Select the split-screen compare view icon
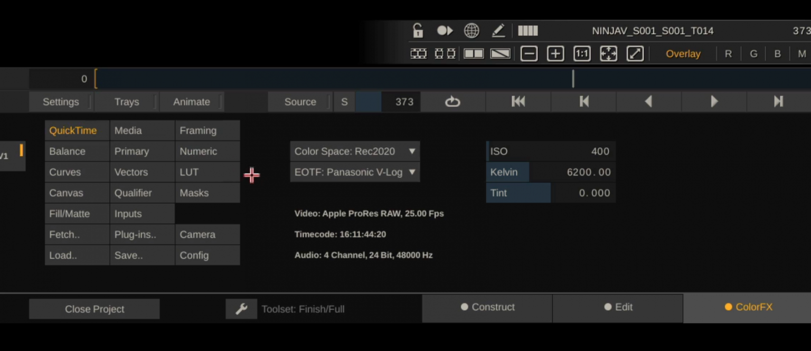811x351 pixels. pyautogui.click(x=474, y=53)
